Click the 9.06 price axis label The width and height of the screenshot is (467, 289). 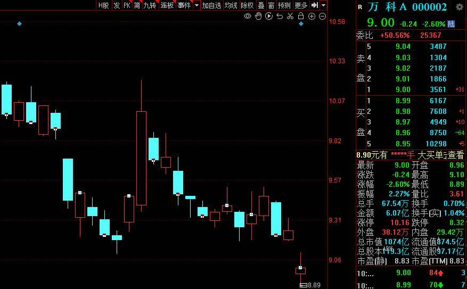pyautogui.click(x=335, y=260)
